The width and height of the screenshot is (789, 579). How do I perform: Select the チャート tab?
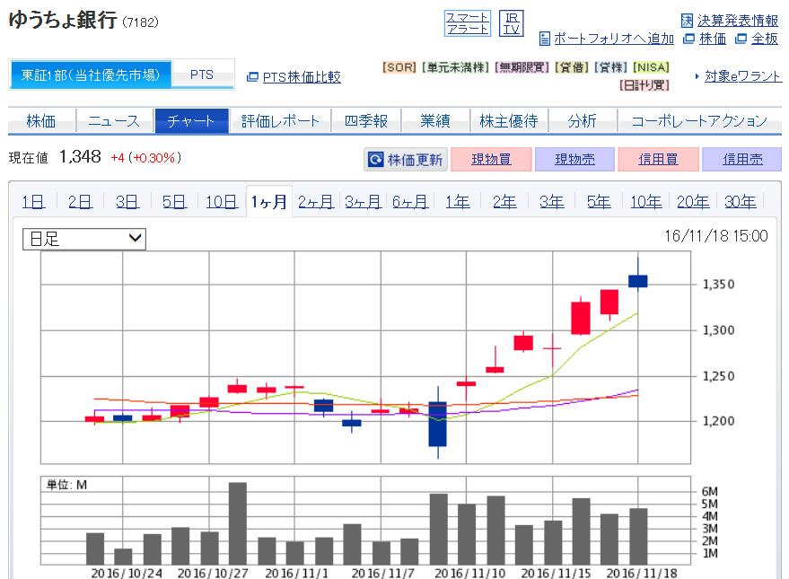pyautogui.click(x=191, y=120)
